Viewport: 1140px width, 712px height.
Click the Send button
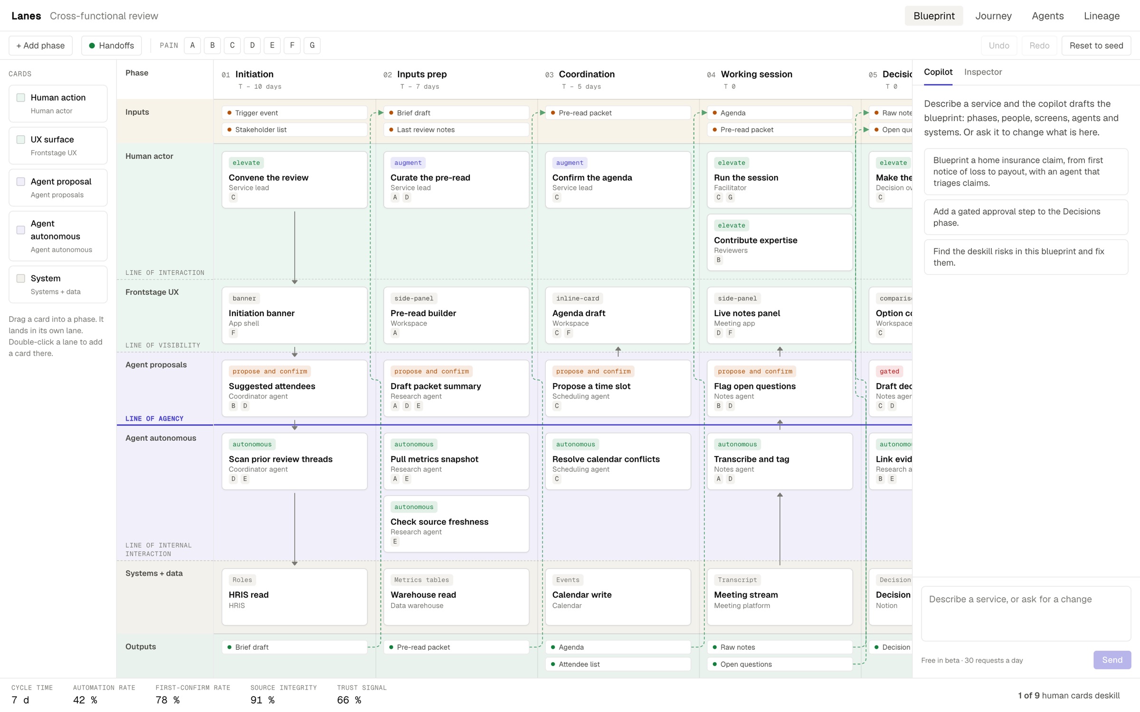pos(1112,660)
